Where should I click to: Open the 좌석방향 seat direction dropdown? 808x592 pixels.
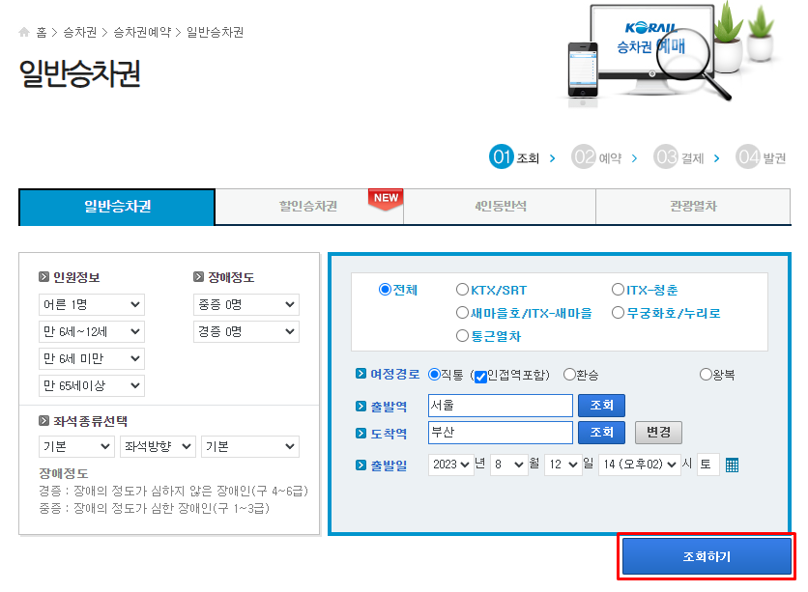pos(158,446)
